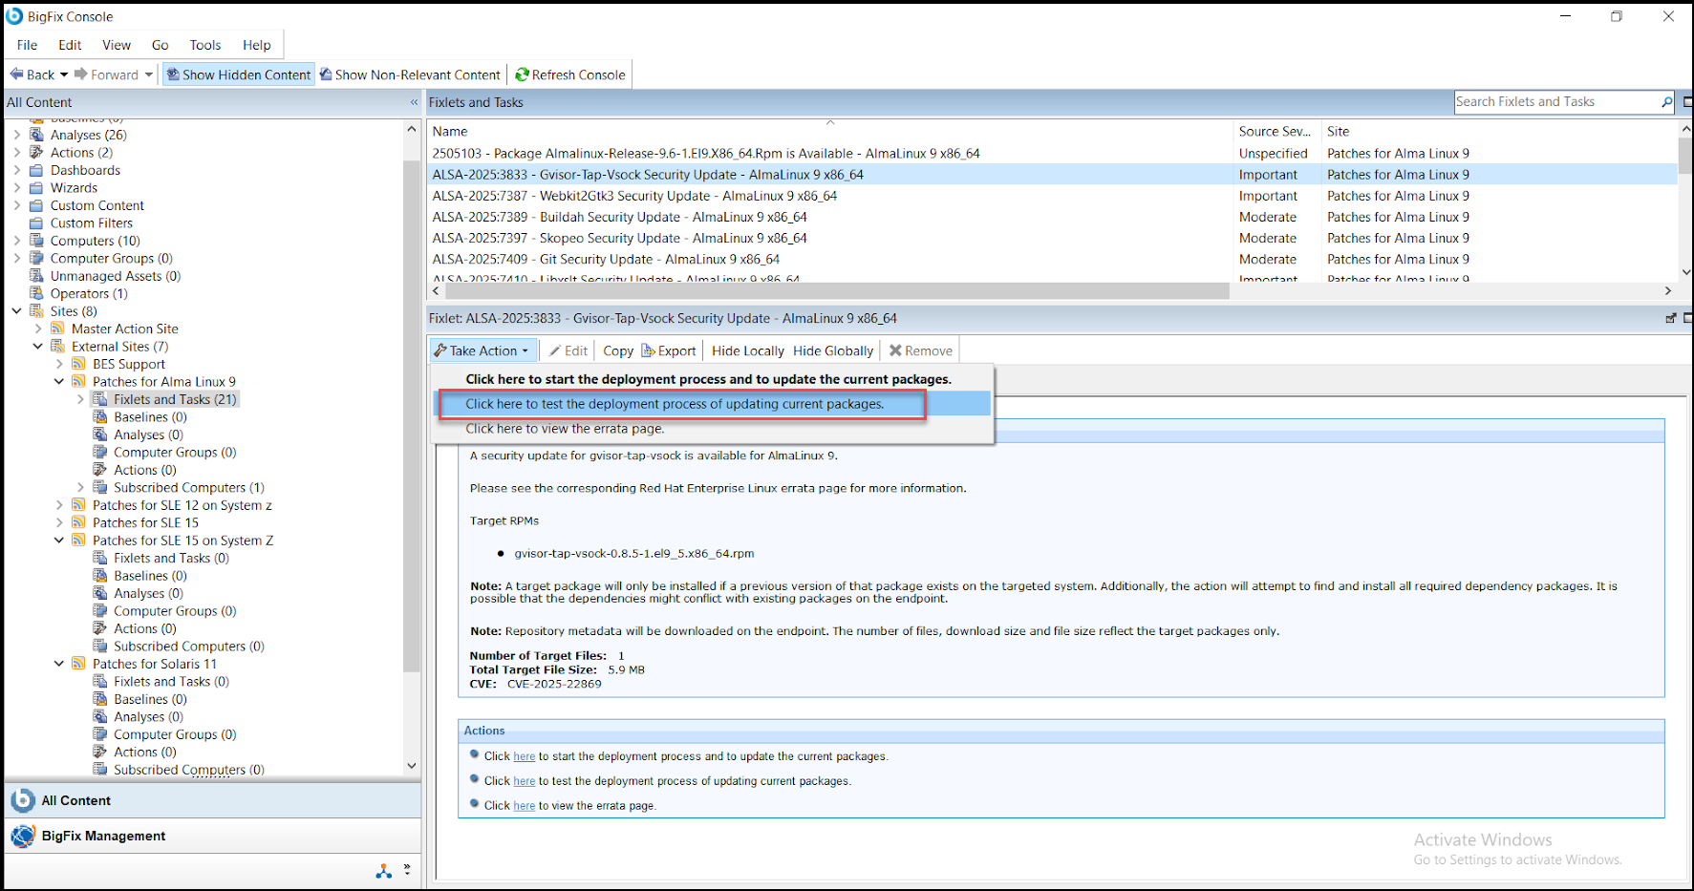Screen dimensions: 1694x891
Task: Open the BigFix Management domain icon
Action: pos(23,836)
